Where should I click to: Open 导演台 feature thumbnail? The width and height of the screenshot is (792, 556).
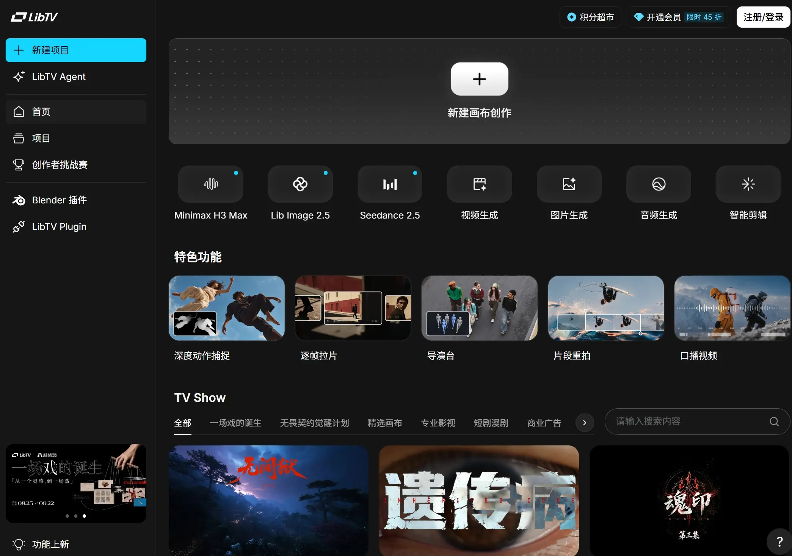coord(480,308)
